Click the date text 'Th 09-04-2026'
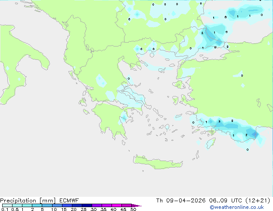The height and width of the screenshot is (211, 273). (x=180, y=201)
